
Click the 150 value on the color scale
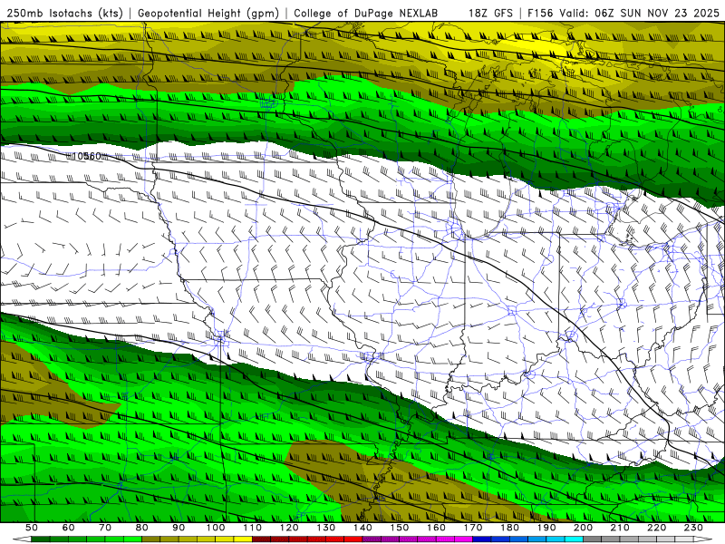point(399,528)
